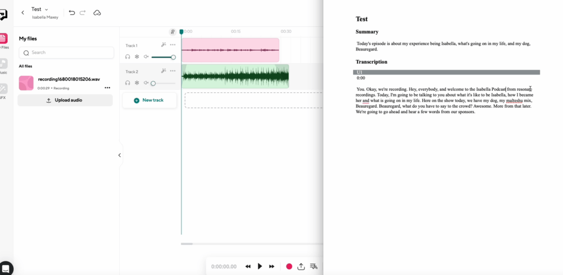Open the three-dot options for Track 2
The width and height of the screenshot is (563, 275).
tap(173, 71)
